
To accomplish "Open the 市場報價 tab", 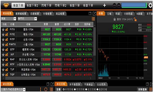I will click(x=47, y=14).
